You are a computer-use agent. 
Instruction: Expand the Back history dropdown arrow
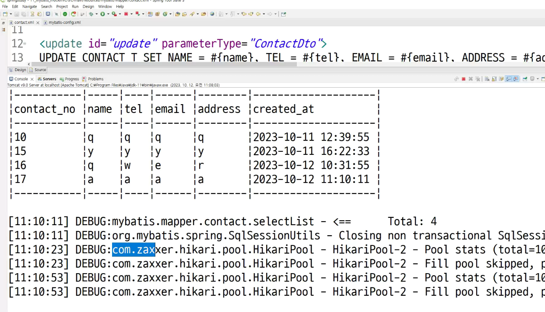pyautogui.click(x=264, y=14)
